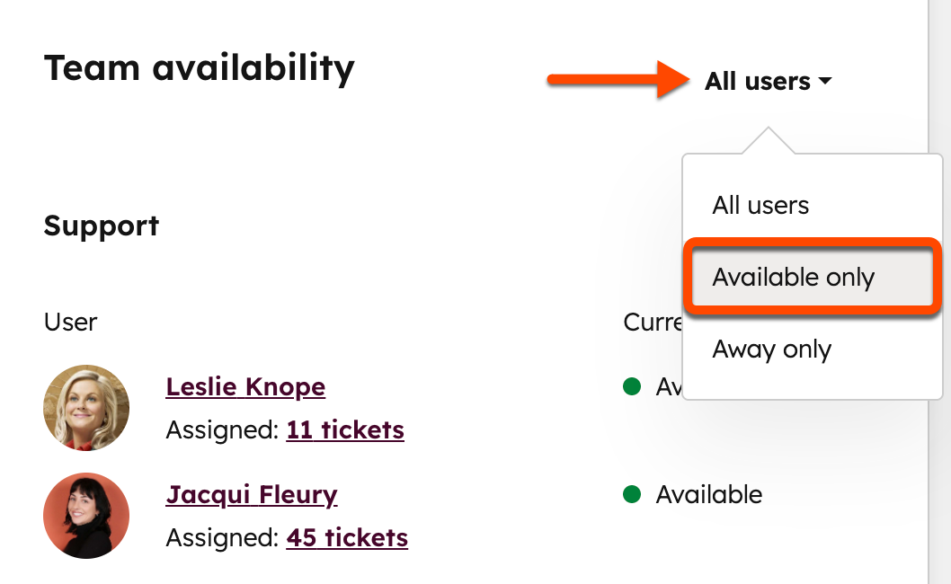951x584 pixels.
Task: View Leslie Knope's 11 tickets link
Action: 345,430
